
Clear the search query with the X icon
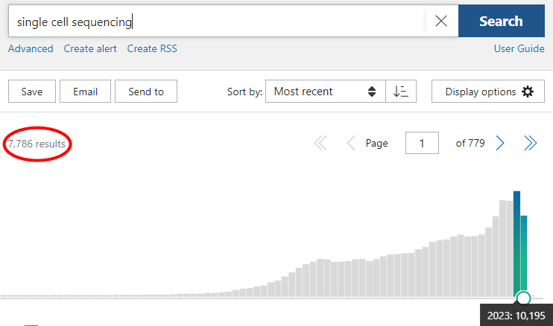pyautogui.click(x=441, y=22)
